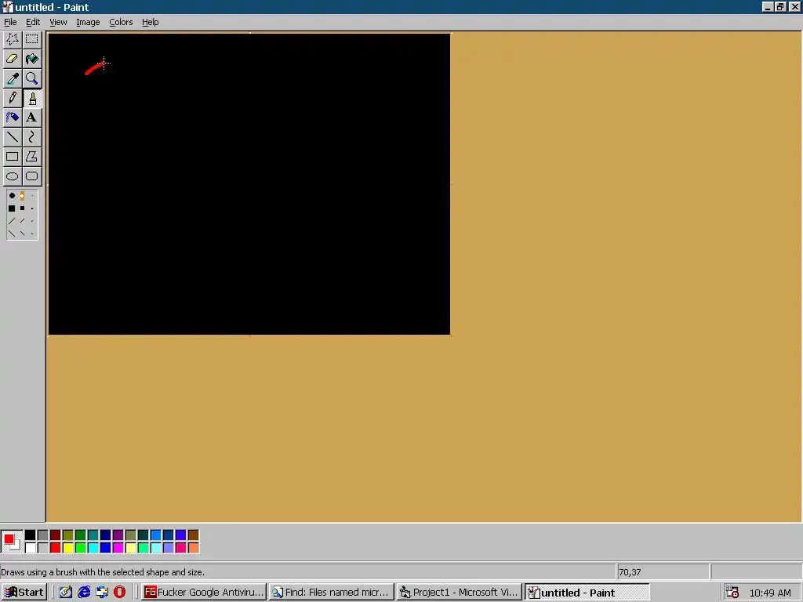Switch to Find: Files named taskbar button
This screenshot has height=602, width=803.
[332, 593]
